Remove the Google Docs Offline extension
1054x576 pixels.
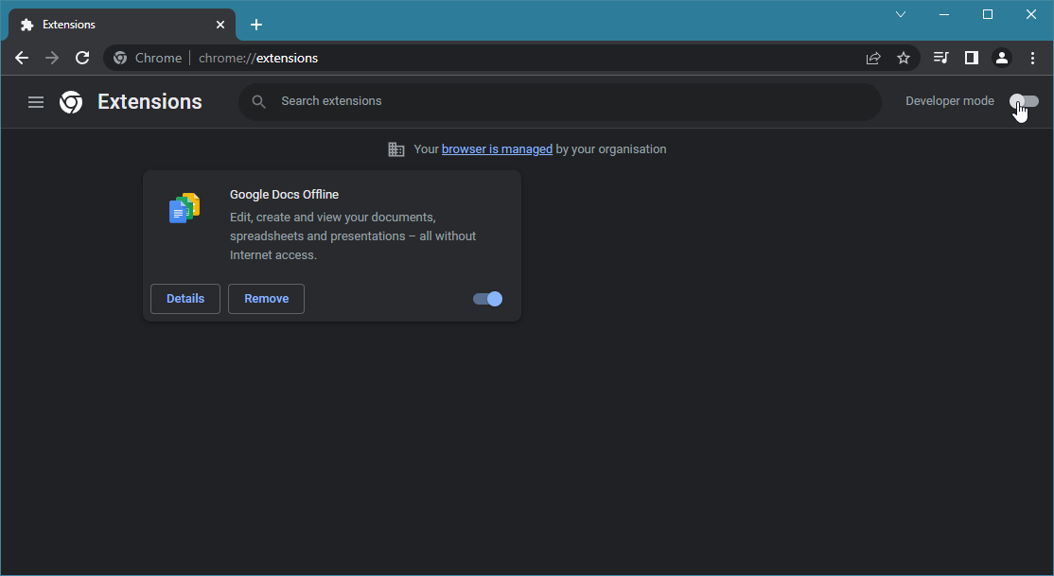[x=266, y=299]
